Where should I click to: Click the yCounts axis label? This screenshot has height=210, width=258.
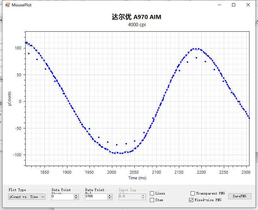10,99
